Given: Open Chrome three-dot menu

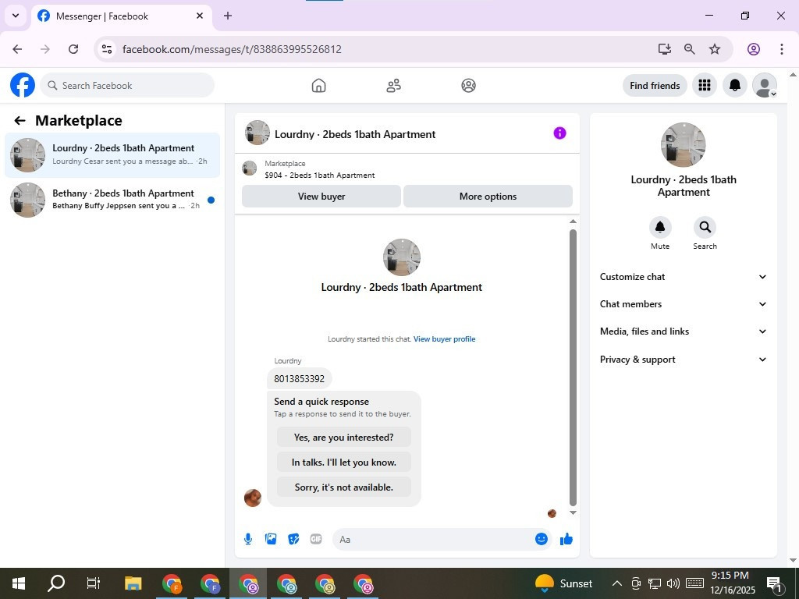Looking at the screenshot, I should [782, 49].
